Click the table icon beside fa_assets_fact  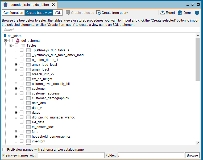(28, 127)
